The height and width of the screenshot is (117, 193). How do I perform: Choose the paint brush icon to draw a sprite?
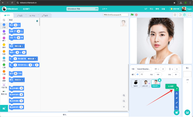tap(177, 102)
